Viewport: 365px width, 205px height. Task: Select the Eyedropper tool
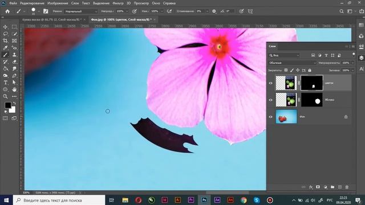click(5, 48)
